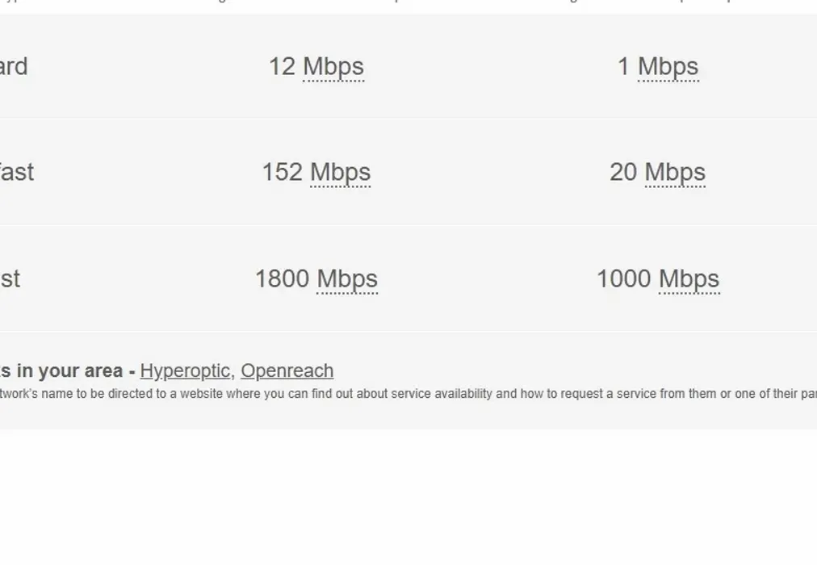Click the comma between Hyperoptic and Openreach
The image size is (817, 565).
tap(233, 373)
